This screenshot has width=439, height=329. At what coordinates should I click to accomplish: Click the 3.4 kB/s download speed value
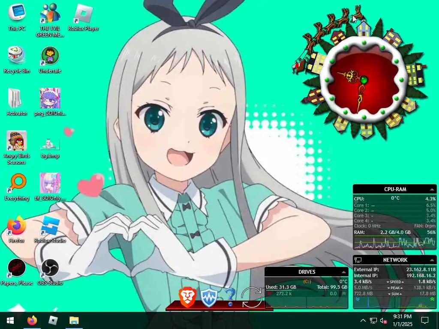pyautogui.click(x=363, y=282)
